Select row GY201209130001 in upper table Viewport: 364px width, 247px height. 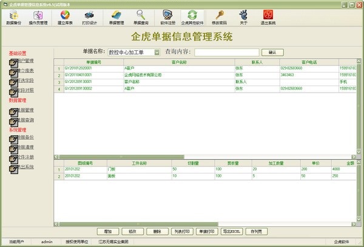tap(205, 82)
